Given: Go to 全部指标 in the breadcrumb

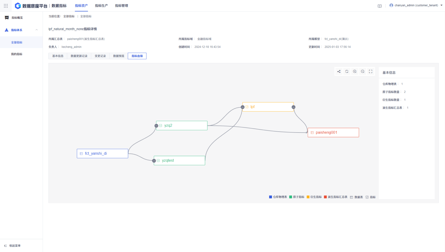Looking at the screenshot, I should click(69, 16).
